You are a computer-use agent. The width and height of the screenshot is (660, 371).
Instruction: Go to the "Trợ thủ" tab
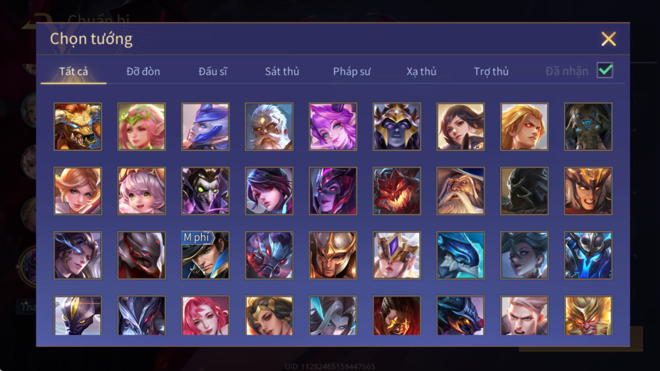coord(491,71)
